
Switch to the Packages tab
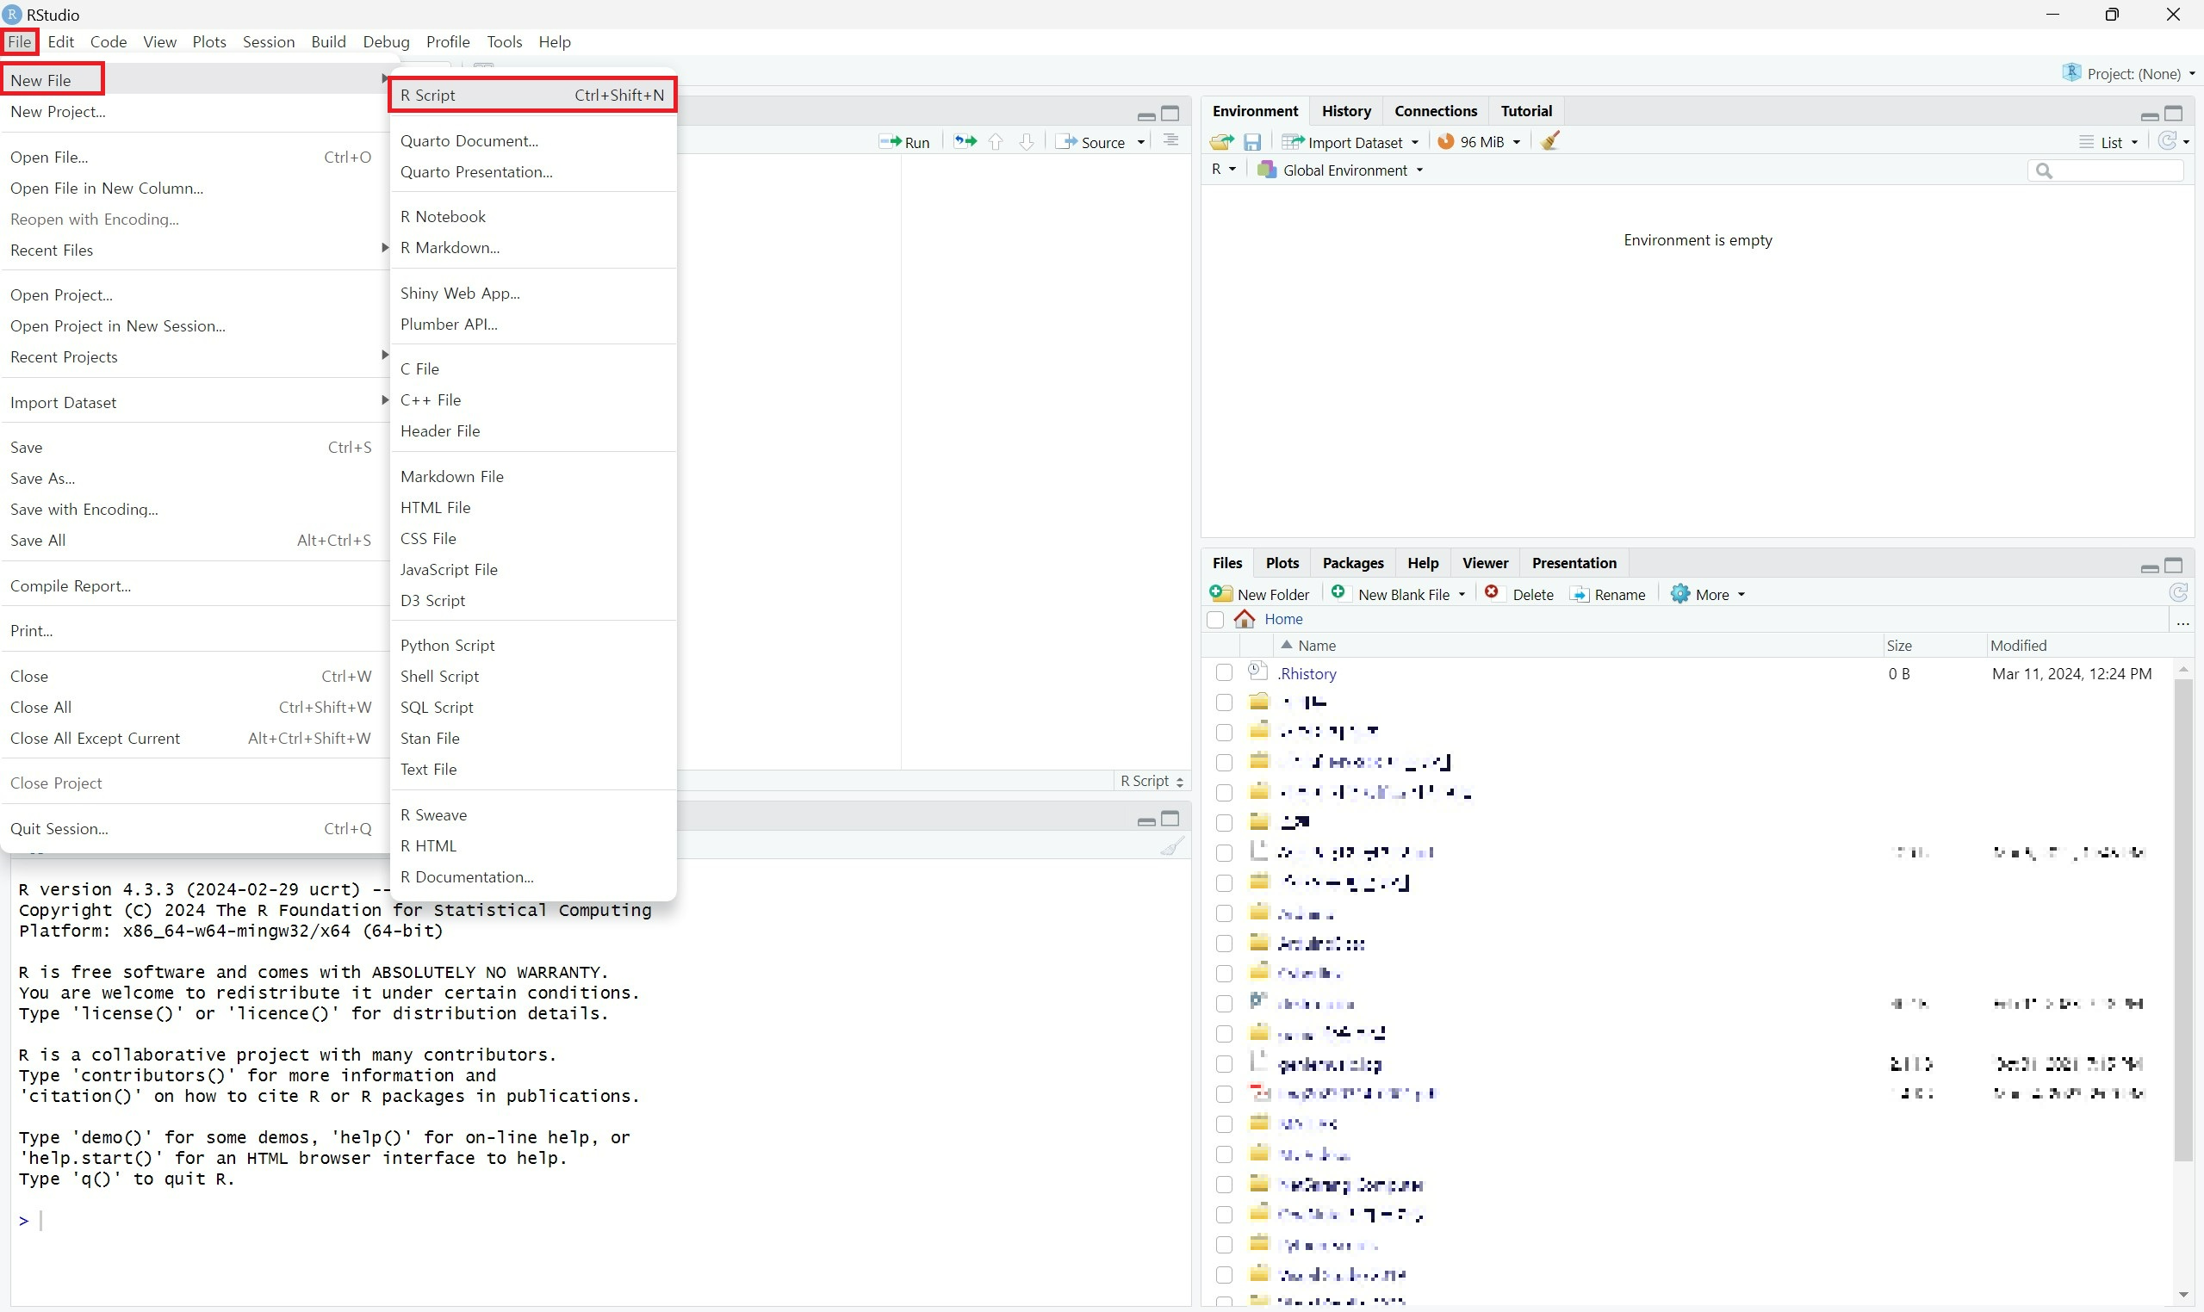pos(1352,562)
